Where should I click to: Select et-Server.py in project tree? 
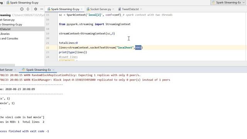pyautogui.click(x=7, y=20)
